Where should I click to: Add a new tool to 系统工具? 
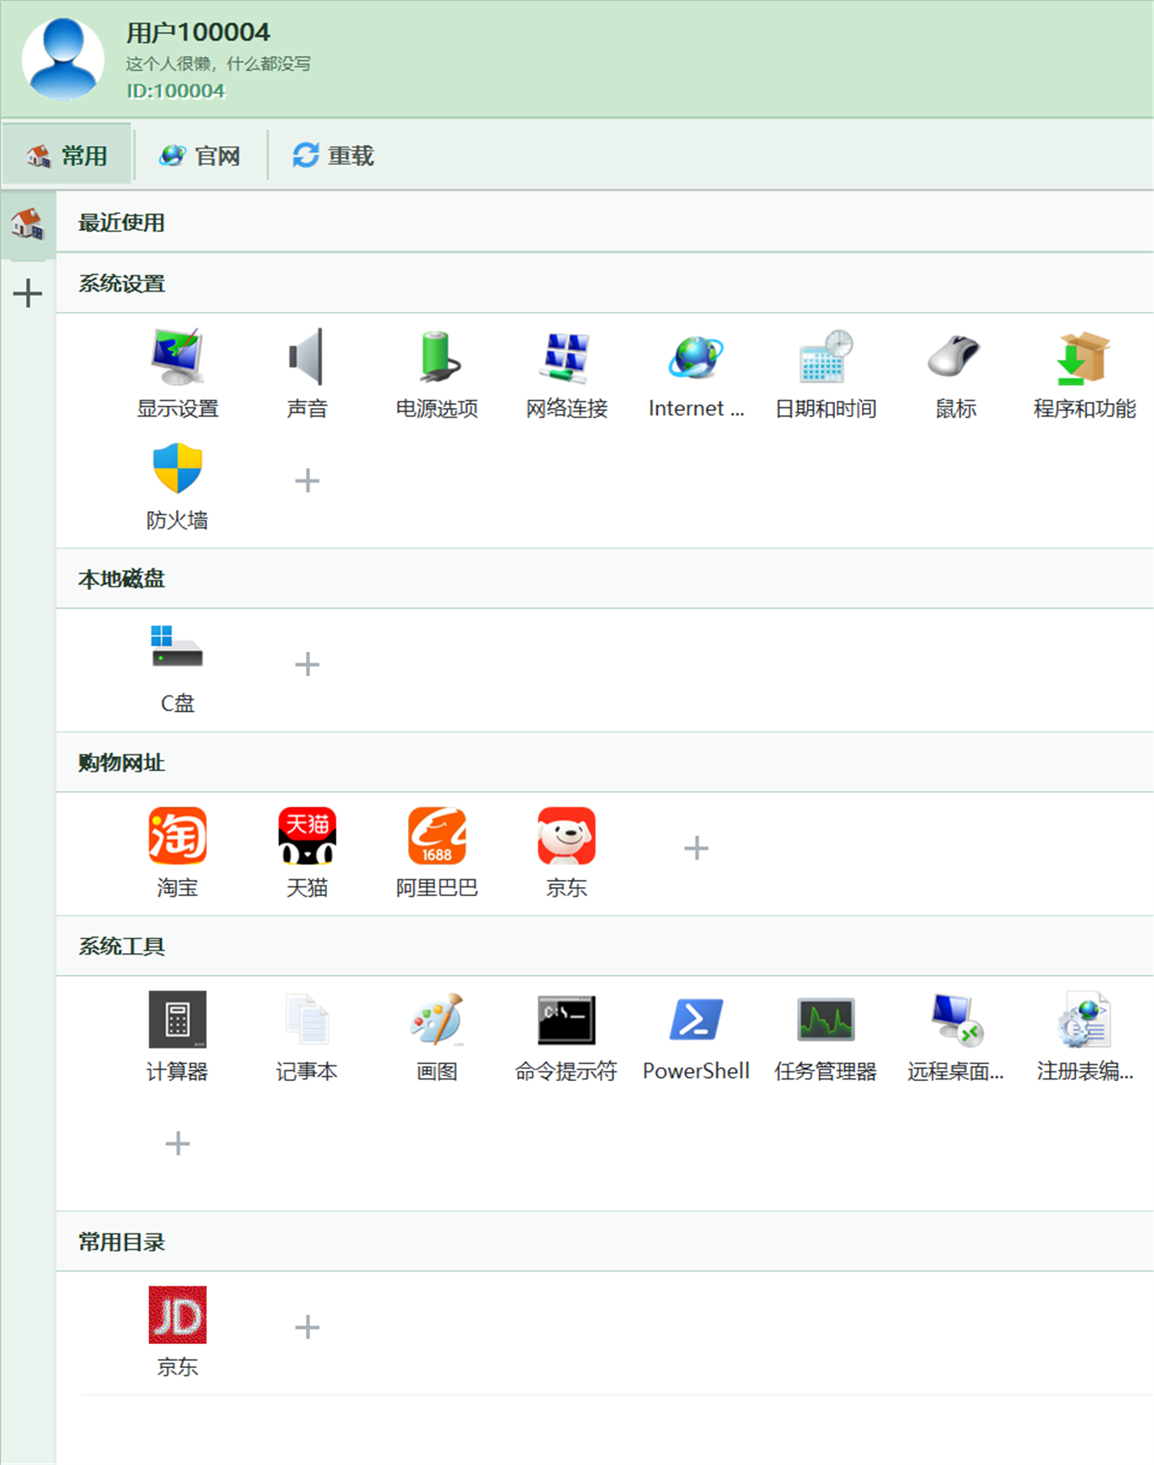(x=177, y=1143)
